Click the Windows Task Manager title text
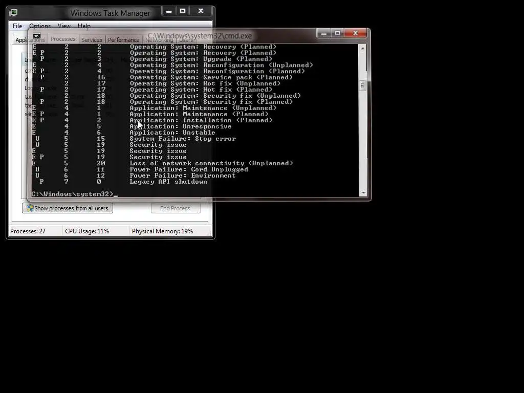Screen dimensions: 524x393 [111, 13]
